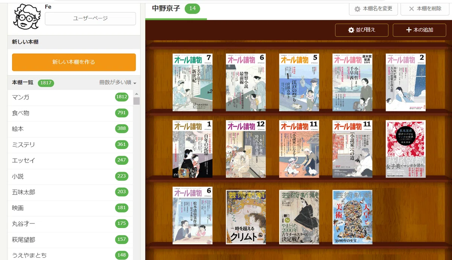Click the gear icon in 本棚名を変更
The height and width of the screenshot is (260, 452).
[x=357, y=9]
